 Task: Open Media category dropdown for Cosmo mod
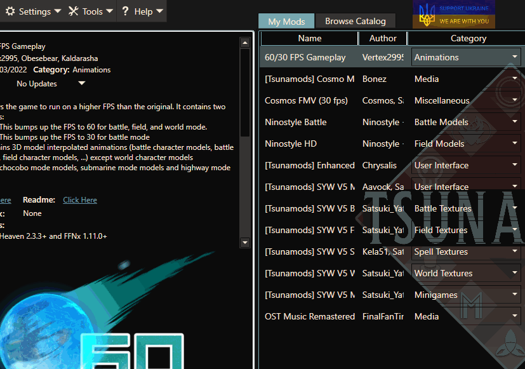466,79
